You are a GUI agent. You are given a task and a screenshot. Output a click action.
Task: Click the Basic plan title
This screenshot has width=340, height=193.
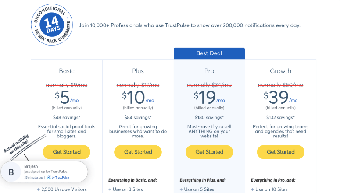pos(67,71)
